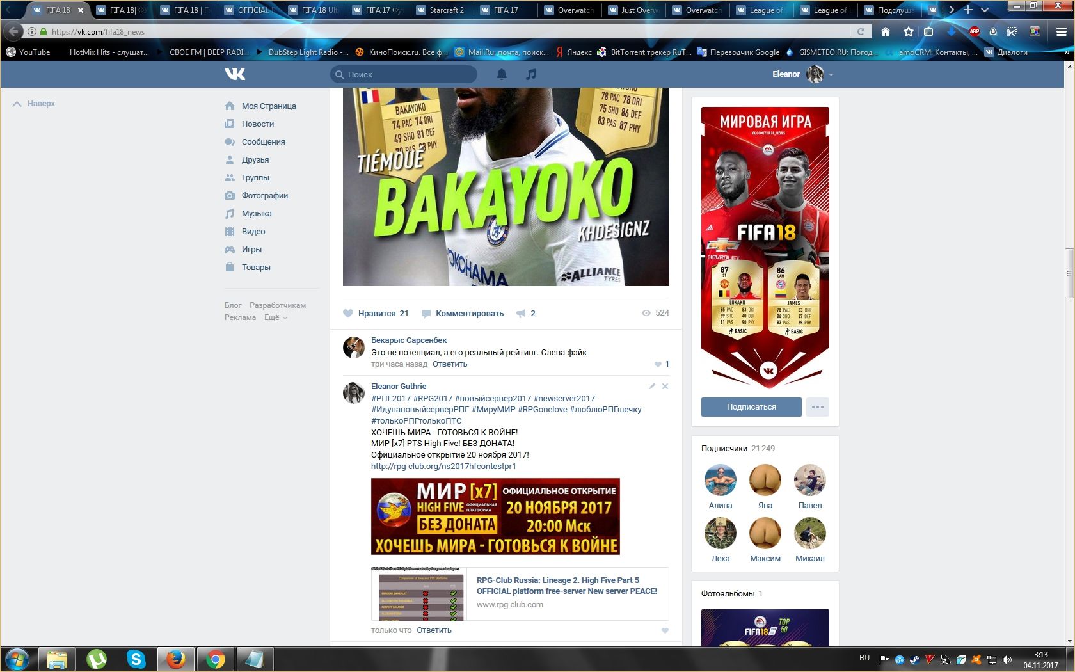Open the Avast tray icon
The height and width of the screenshot is (672, 1075).
[976, 659]
